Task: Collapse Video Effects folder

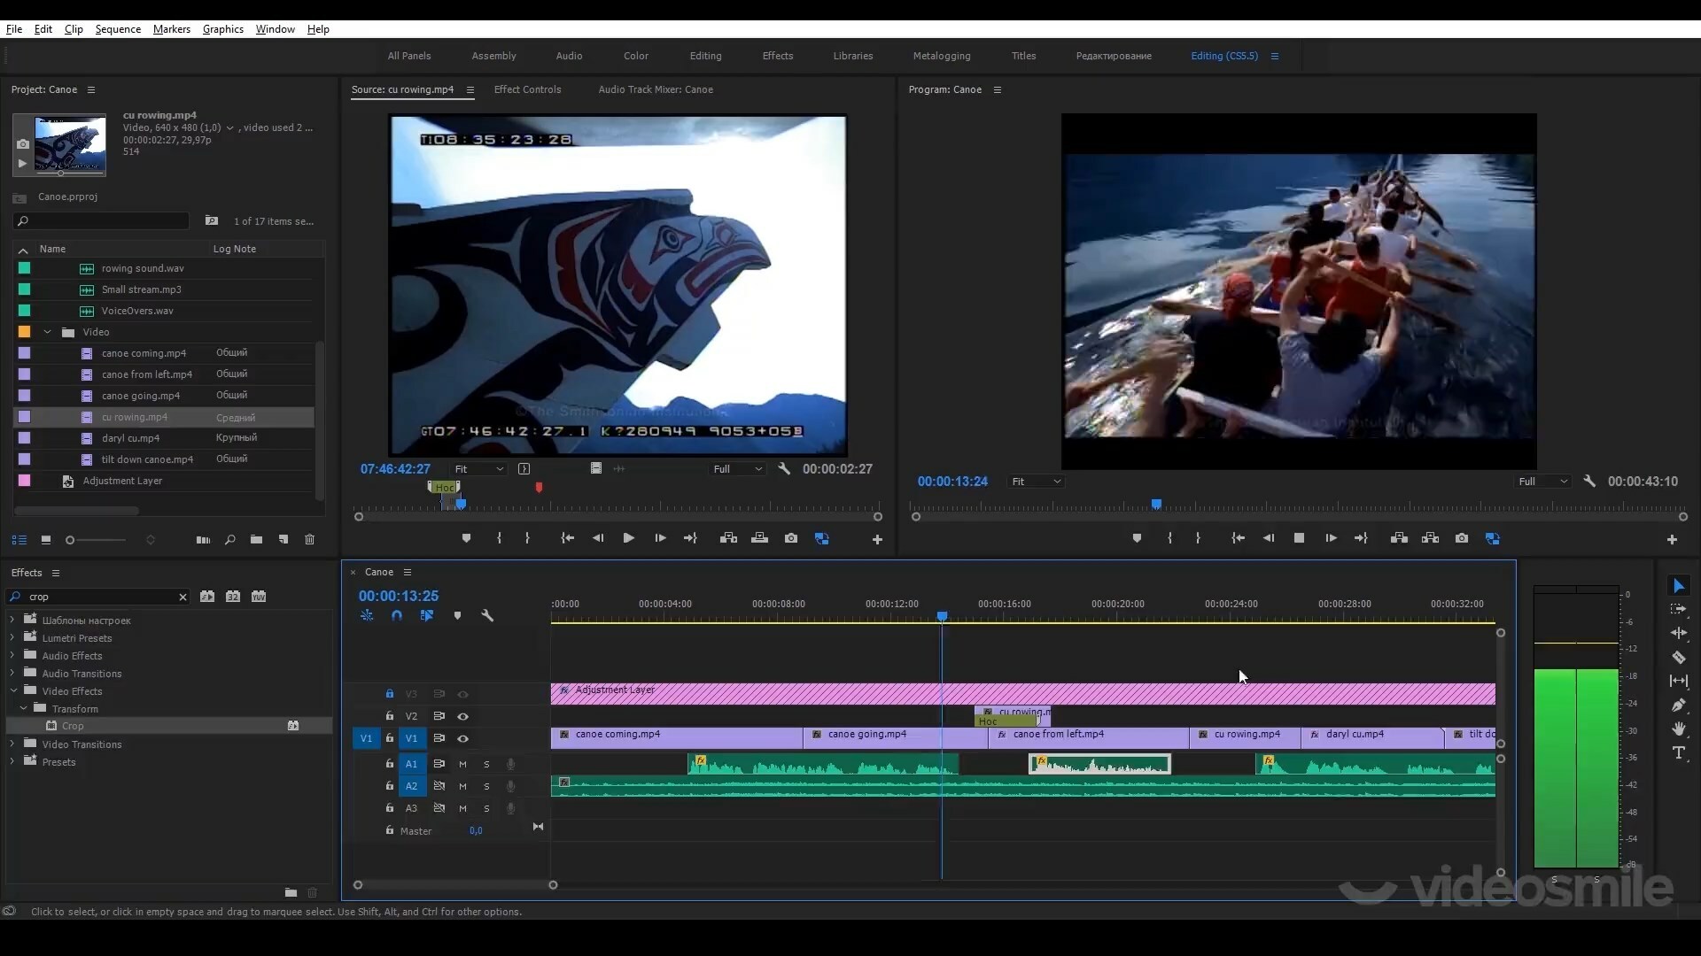Action: [13, 691]
